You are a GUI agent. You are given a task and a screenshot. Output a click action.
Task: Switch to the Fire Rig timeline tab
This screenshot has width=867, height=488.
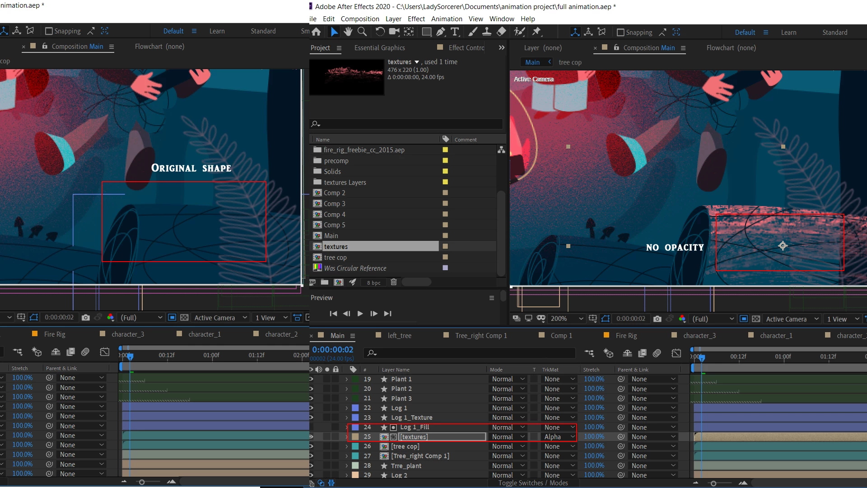[626, 336]
